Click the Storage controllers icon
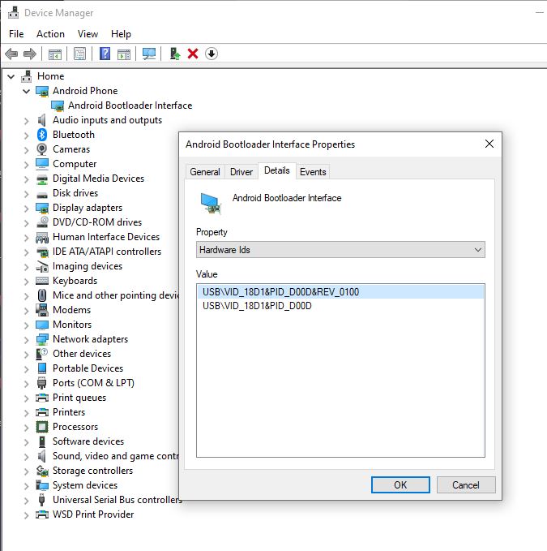 42,471
